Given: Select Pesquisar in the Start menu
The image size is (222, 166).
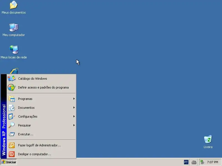Looking at the screenshot, I should click(x=41, y=125).
